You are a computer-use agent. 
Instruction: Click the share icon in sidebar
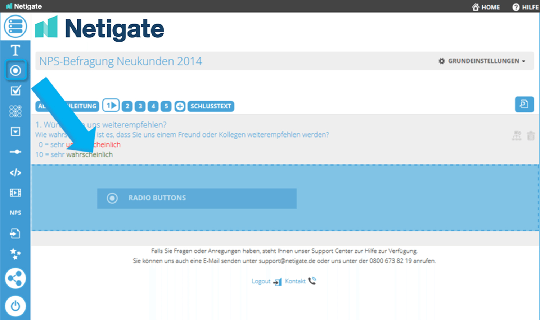(15, 278)
